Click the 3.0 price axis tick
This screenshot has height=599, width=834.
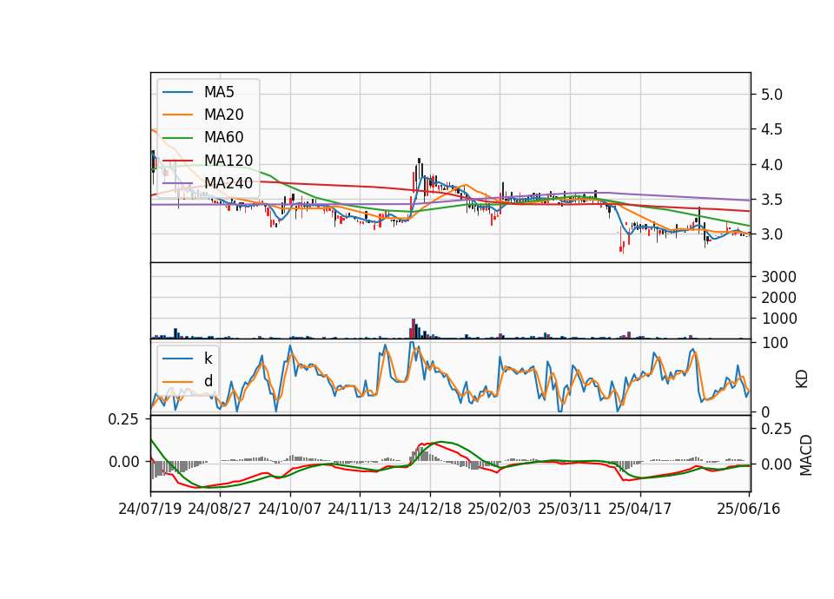(x=771, y=235)
